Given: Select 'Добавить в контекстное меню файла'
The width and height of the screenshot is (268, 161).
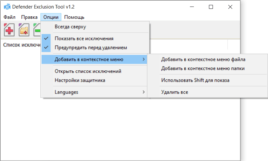Looking at the screenshot, I should [x=203, y=60].
